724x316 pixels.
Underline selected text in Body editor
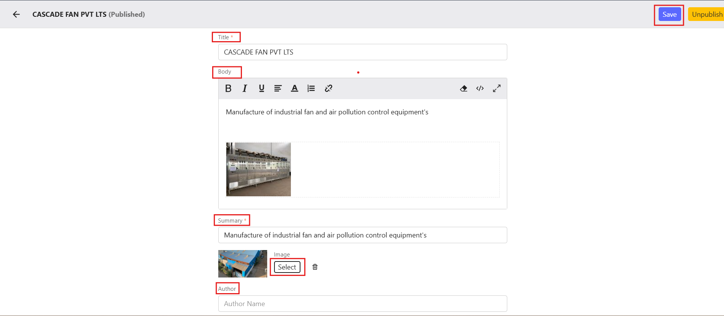[261, 88]
